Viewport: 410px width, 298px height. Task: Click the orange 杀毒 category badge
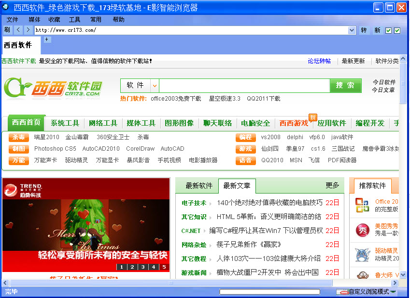coord(18,137)
